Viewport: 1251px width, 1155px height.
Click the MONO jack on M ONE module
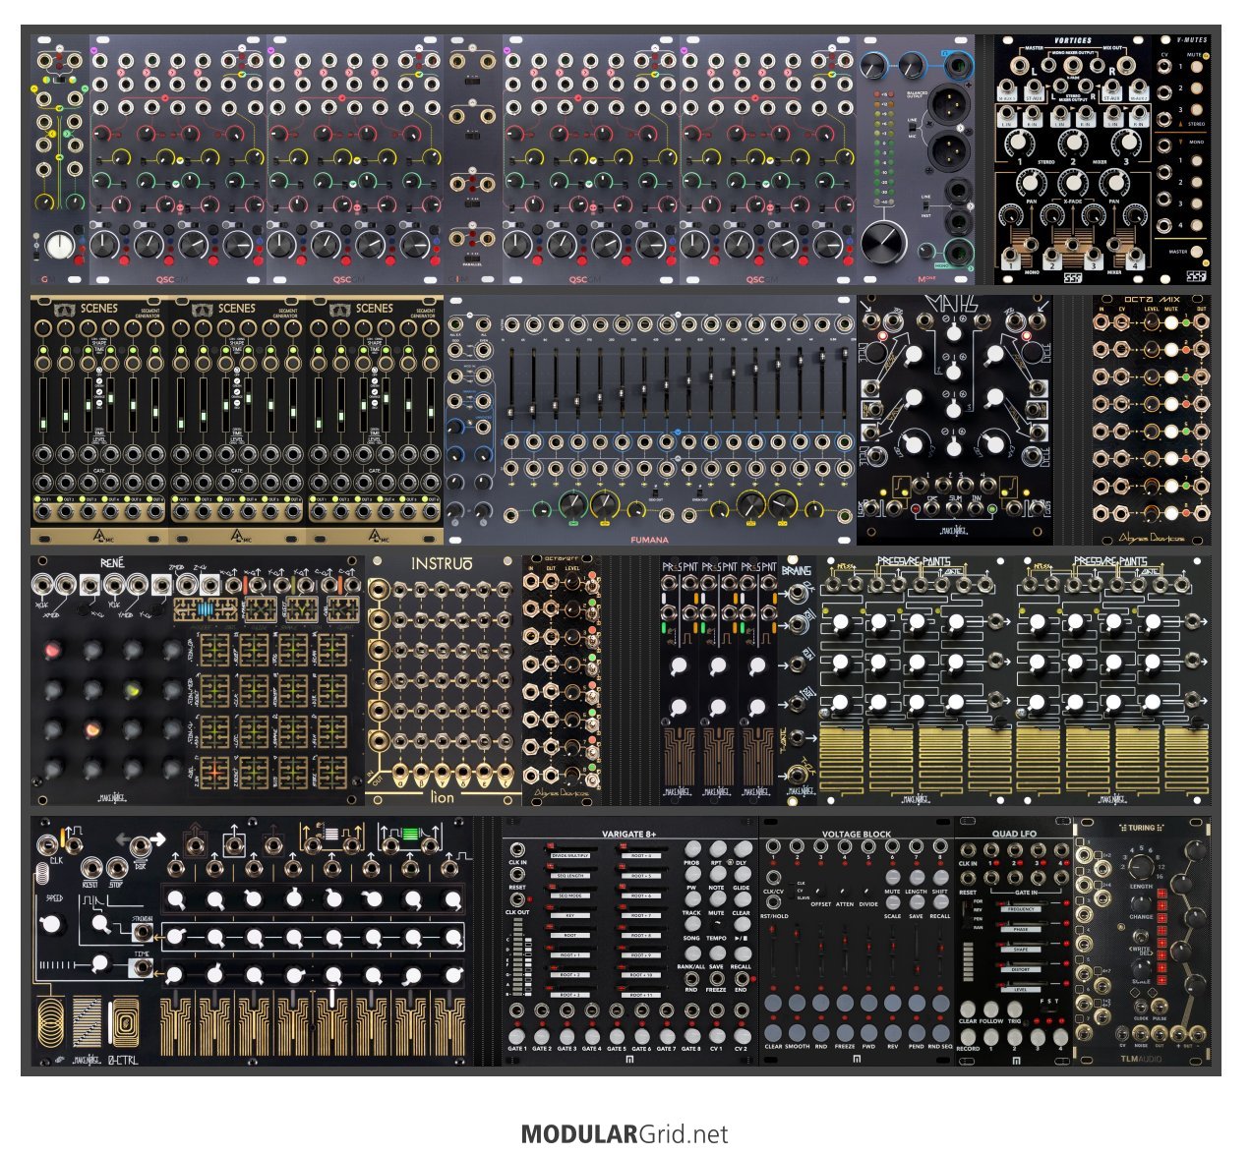tap(958, 253)
